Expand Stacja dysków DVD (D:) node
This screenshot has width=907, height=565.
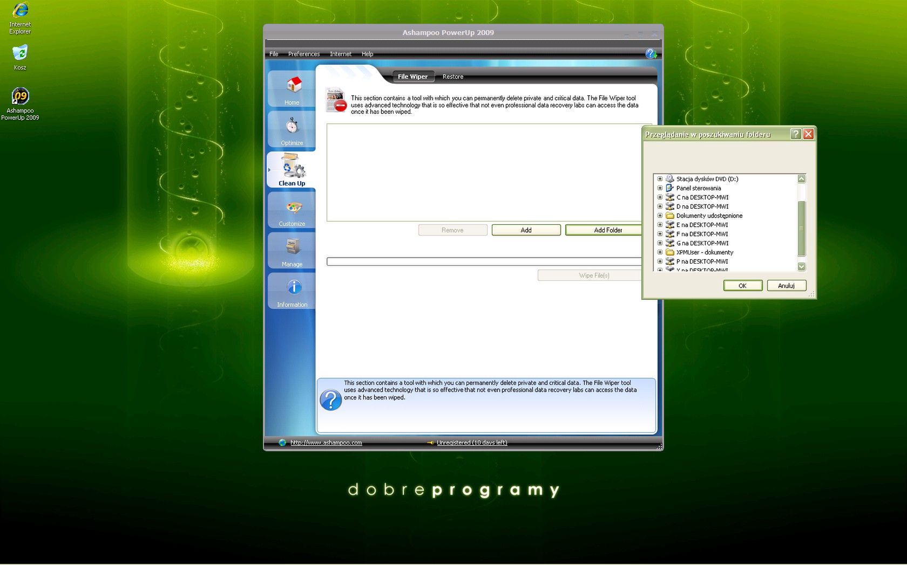point(660,179)
